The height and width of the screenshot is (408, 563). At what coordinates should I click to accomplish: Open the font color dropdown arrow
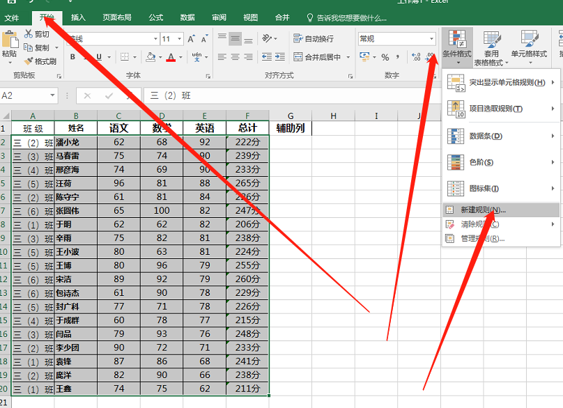[180, 57]
